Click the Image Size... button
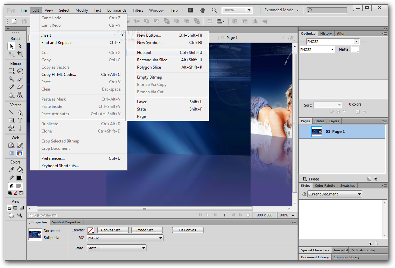This screenshot has height=268, width=395. click(x=147, y=230)
